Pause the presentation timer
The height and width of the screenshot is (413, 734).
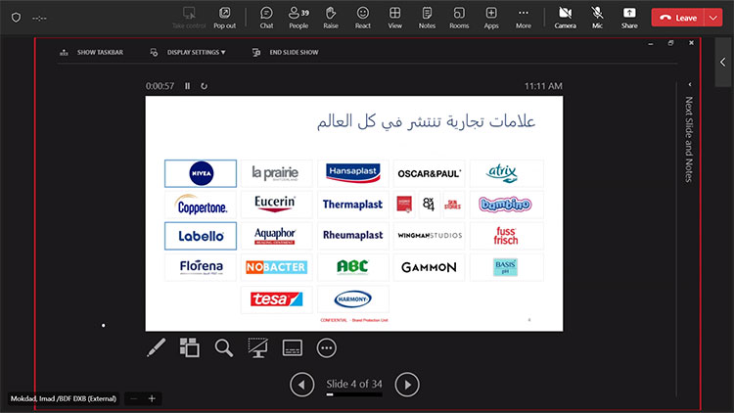[x=188, y=86]
